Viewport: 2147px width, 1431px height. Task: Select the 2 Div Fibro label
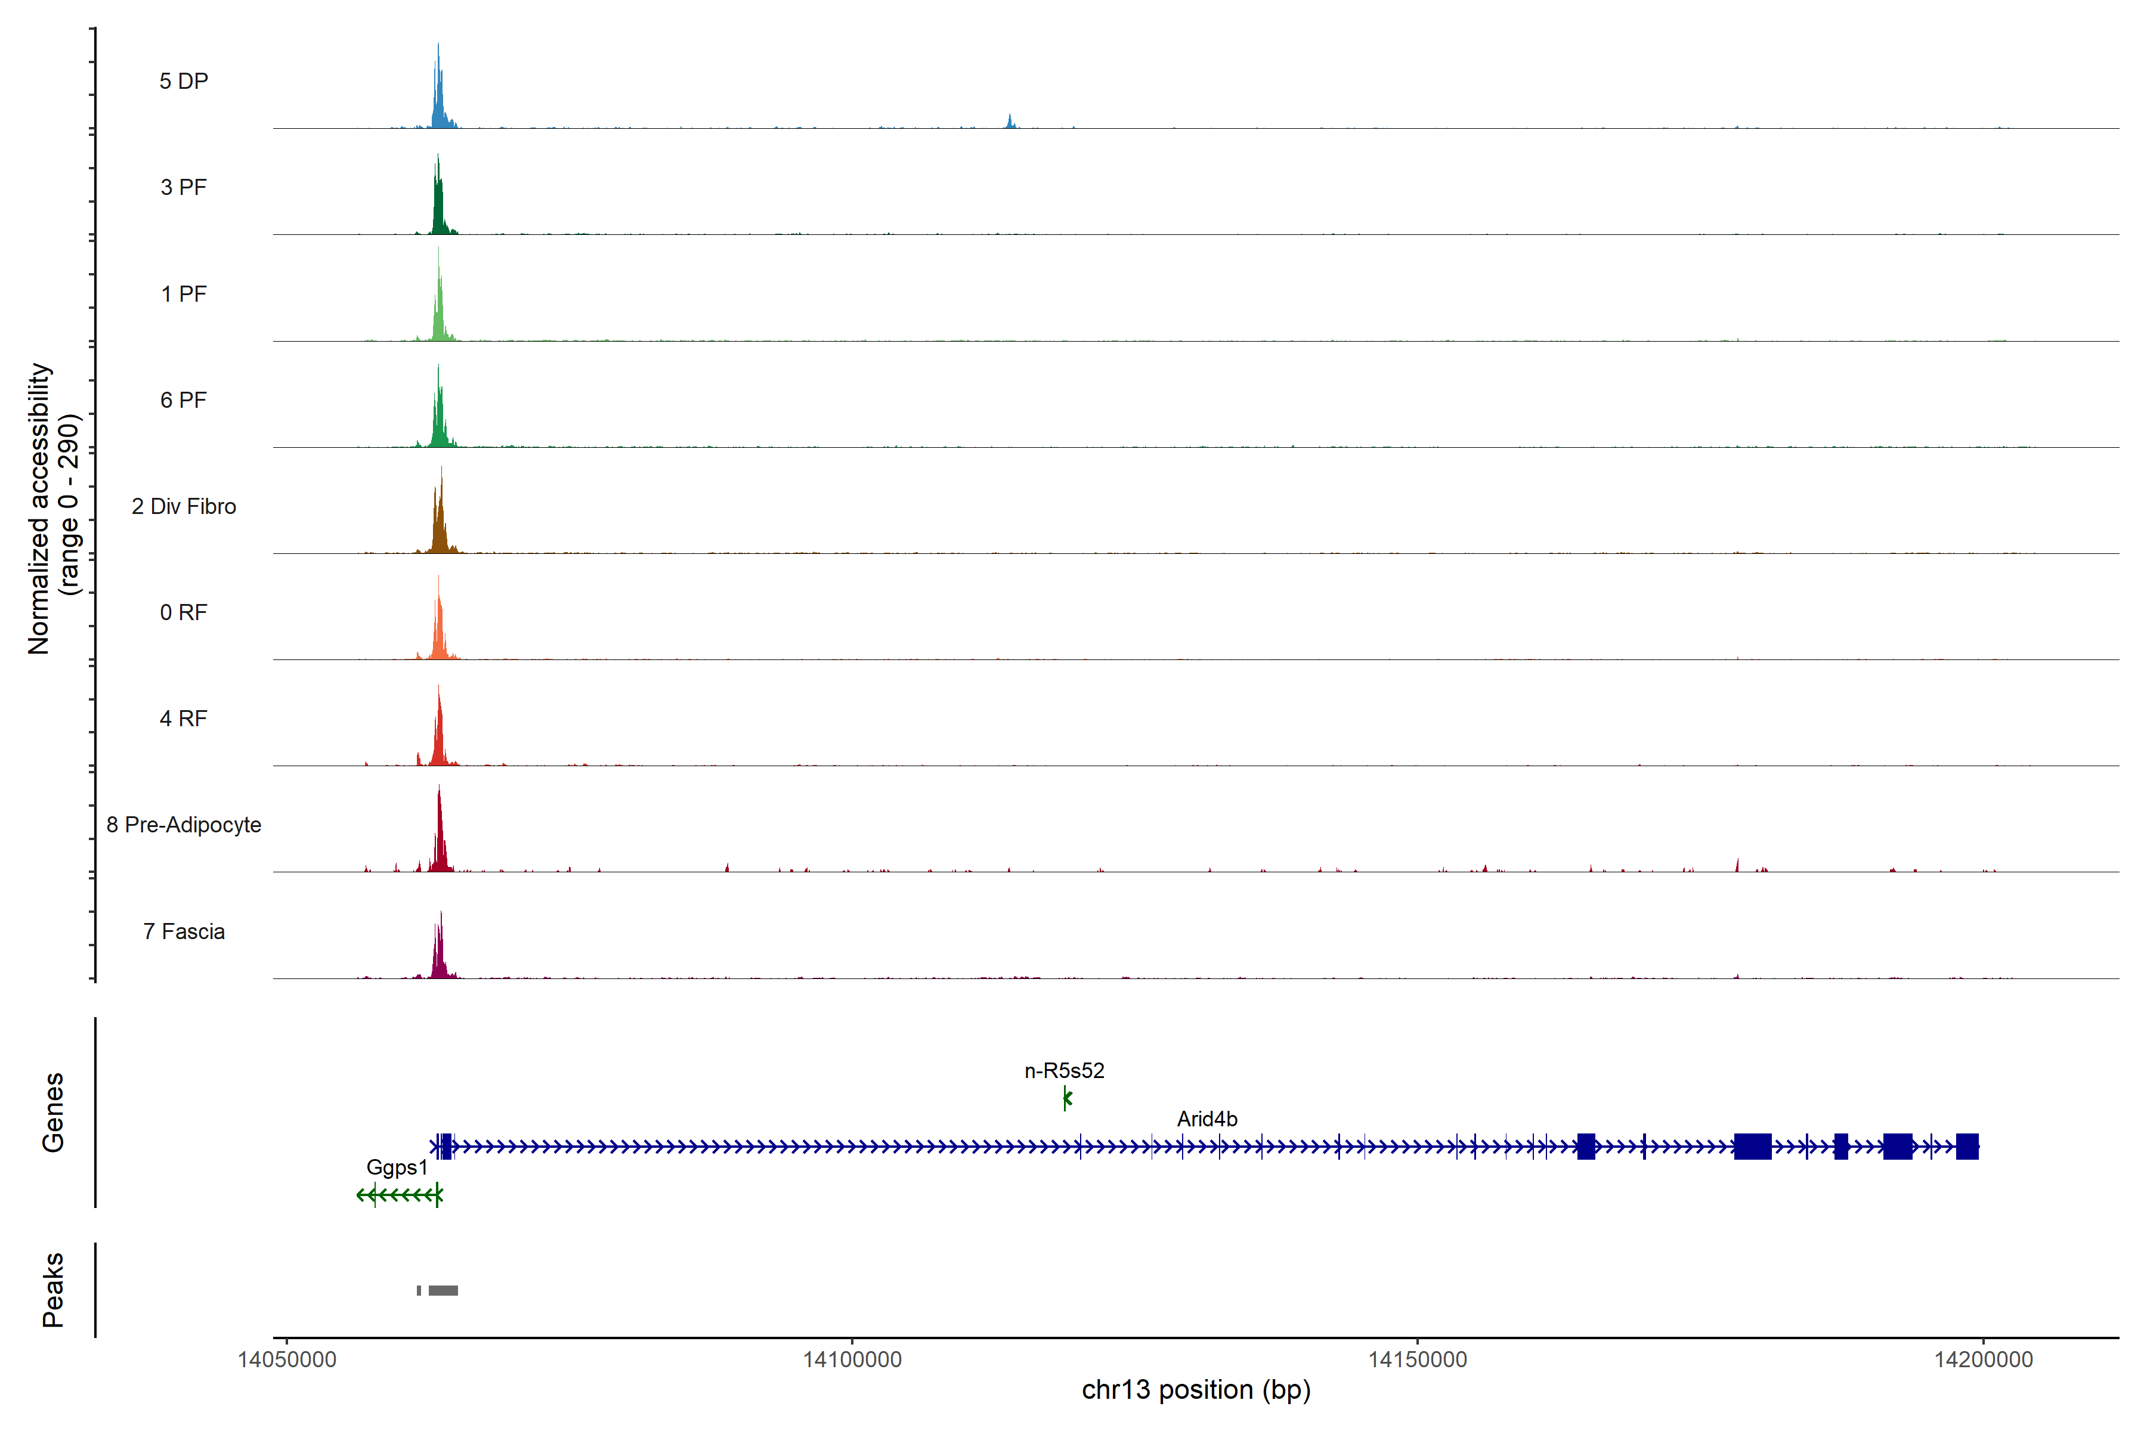click(184, 506)
